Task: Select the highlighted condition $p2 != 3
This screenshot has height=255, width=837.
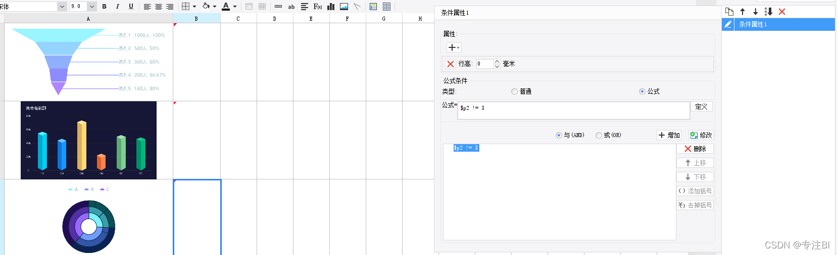Action: coord(466,148)
